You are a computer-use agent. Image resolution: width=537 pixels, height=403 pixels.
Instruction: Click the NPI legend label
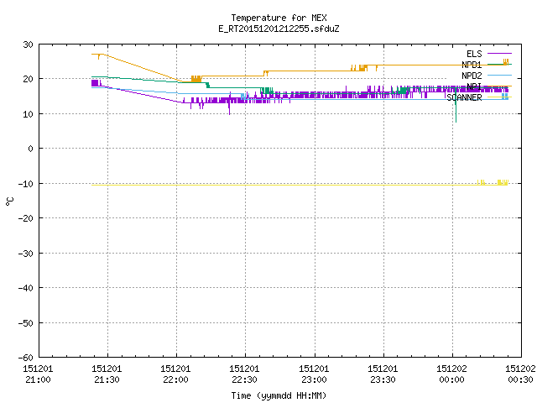point(474,86)
